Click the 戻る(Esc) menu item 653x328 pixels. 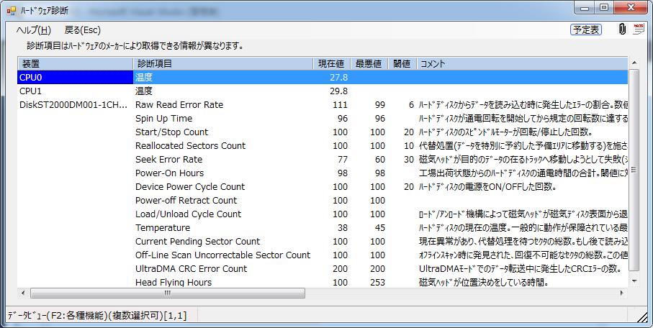[83, 30]
